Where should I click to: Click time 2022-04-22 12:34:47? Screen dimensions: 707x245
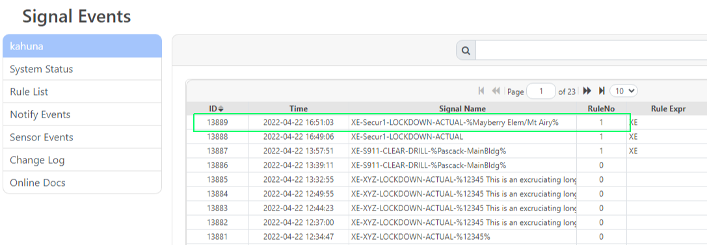[x=299, y=237]
